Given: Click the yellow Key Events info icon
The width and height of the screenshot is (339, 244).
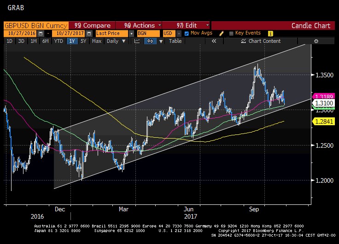Looking at the screenshot, I should 270,34.
